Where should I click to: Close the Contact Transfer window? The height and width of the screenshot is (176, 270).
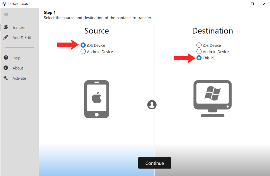coord(264,4)
